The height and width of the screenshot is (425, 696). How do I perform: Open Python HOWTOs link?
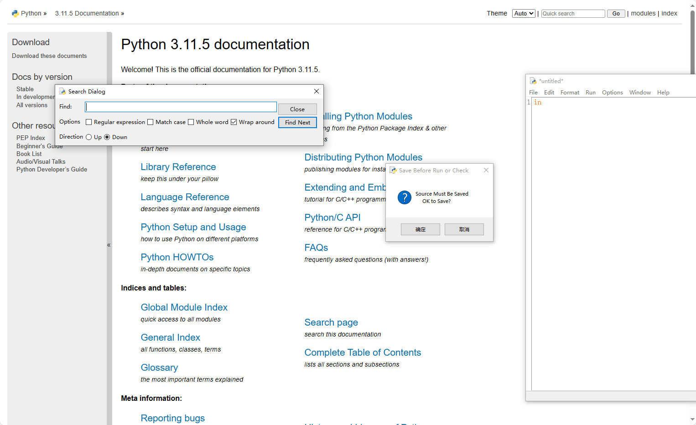[177, 257]
